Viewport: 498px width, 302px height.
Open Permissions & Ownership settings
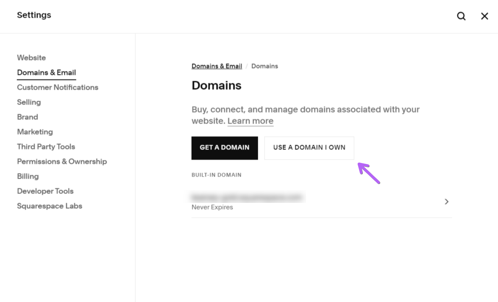(62, 161)
